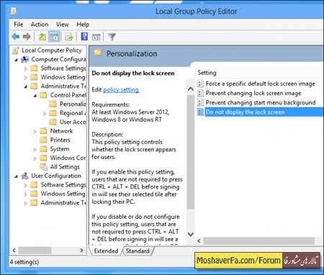Open the Action menu

pyautogui.click(x=40, y=24)
